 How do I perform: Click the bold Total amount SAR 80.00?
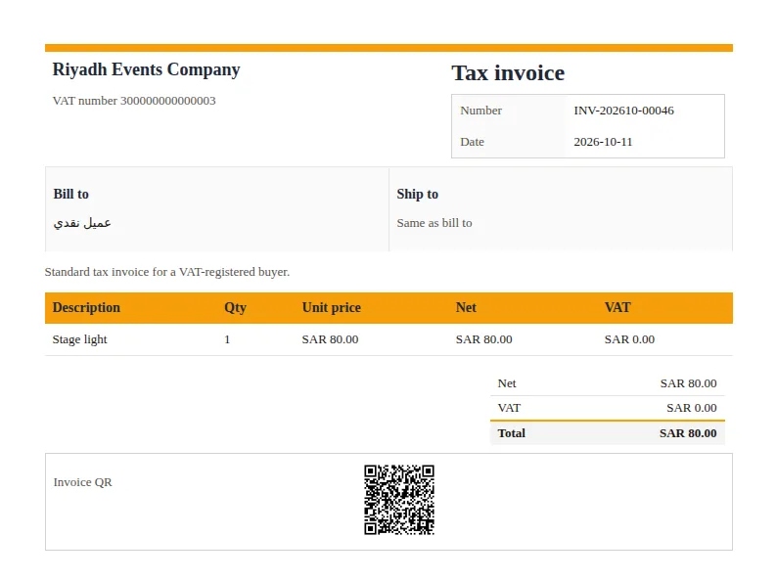click(688, 433)
